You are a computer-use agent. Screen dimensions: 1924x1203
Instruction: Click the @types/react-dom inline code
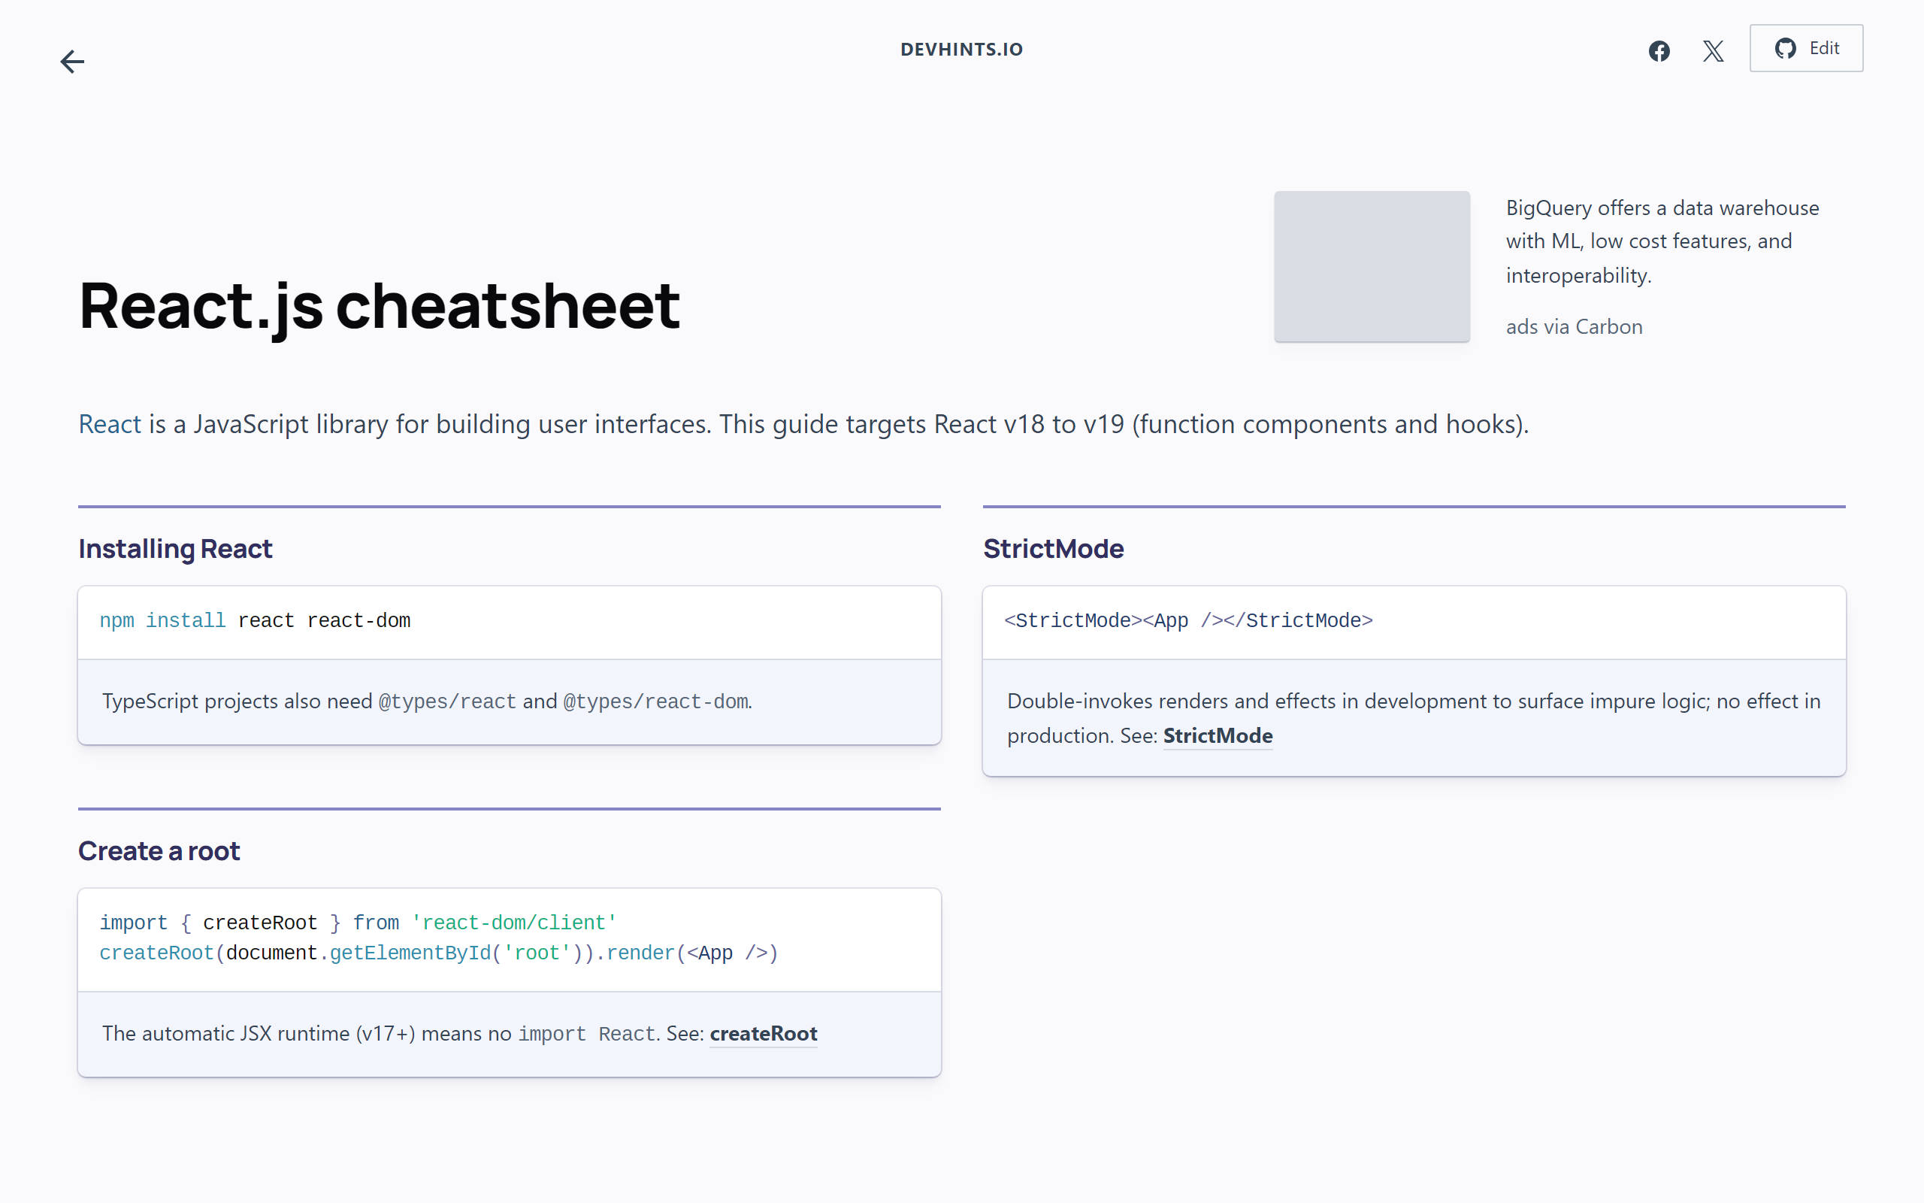coord(655,701)
